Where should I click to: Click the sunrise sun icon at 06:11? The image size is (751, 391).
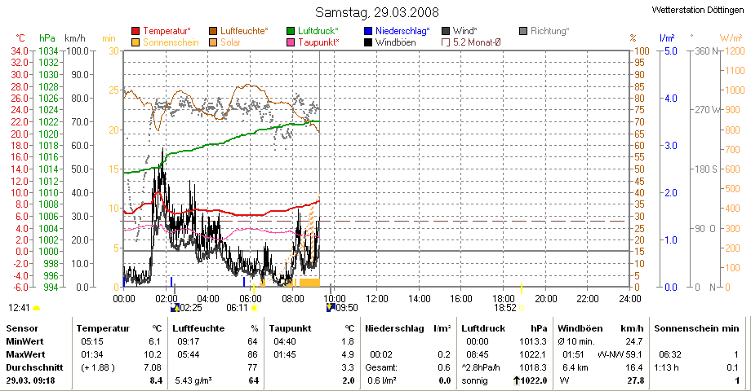(x=254, y=309)
